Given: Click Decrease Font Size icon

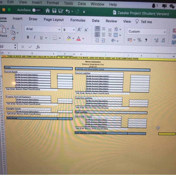Looking at the screenshot, I should click(86, 30).
